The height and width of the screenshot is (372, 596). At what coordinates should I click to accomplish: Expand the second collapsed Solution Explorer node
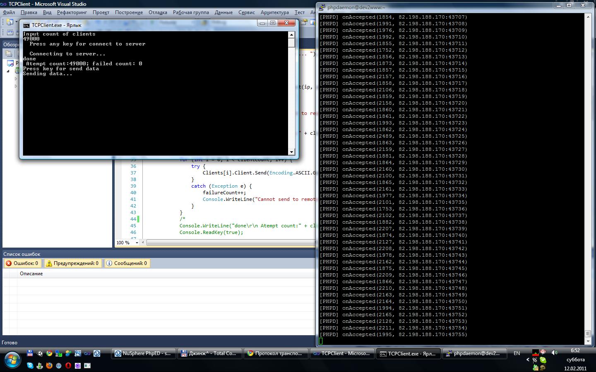click(x=16, y=86)
